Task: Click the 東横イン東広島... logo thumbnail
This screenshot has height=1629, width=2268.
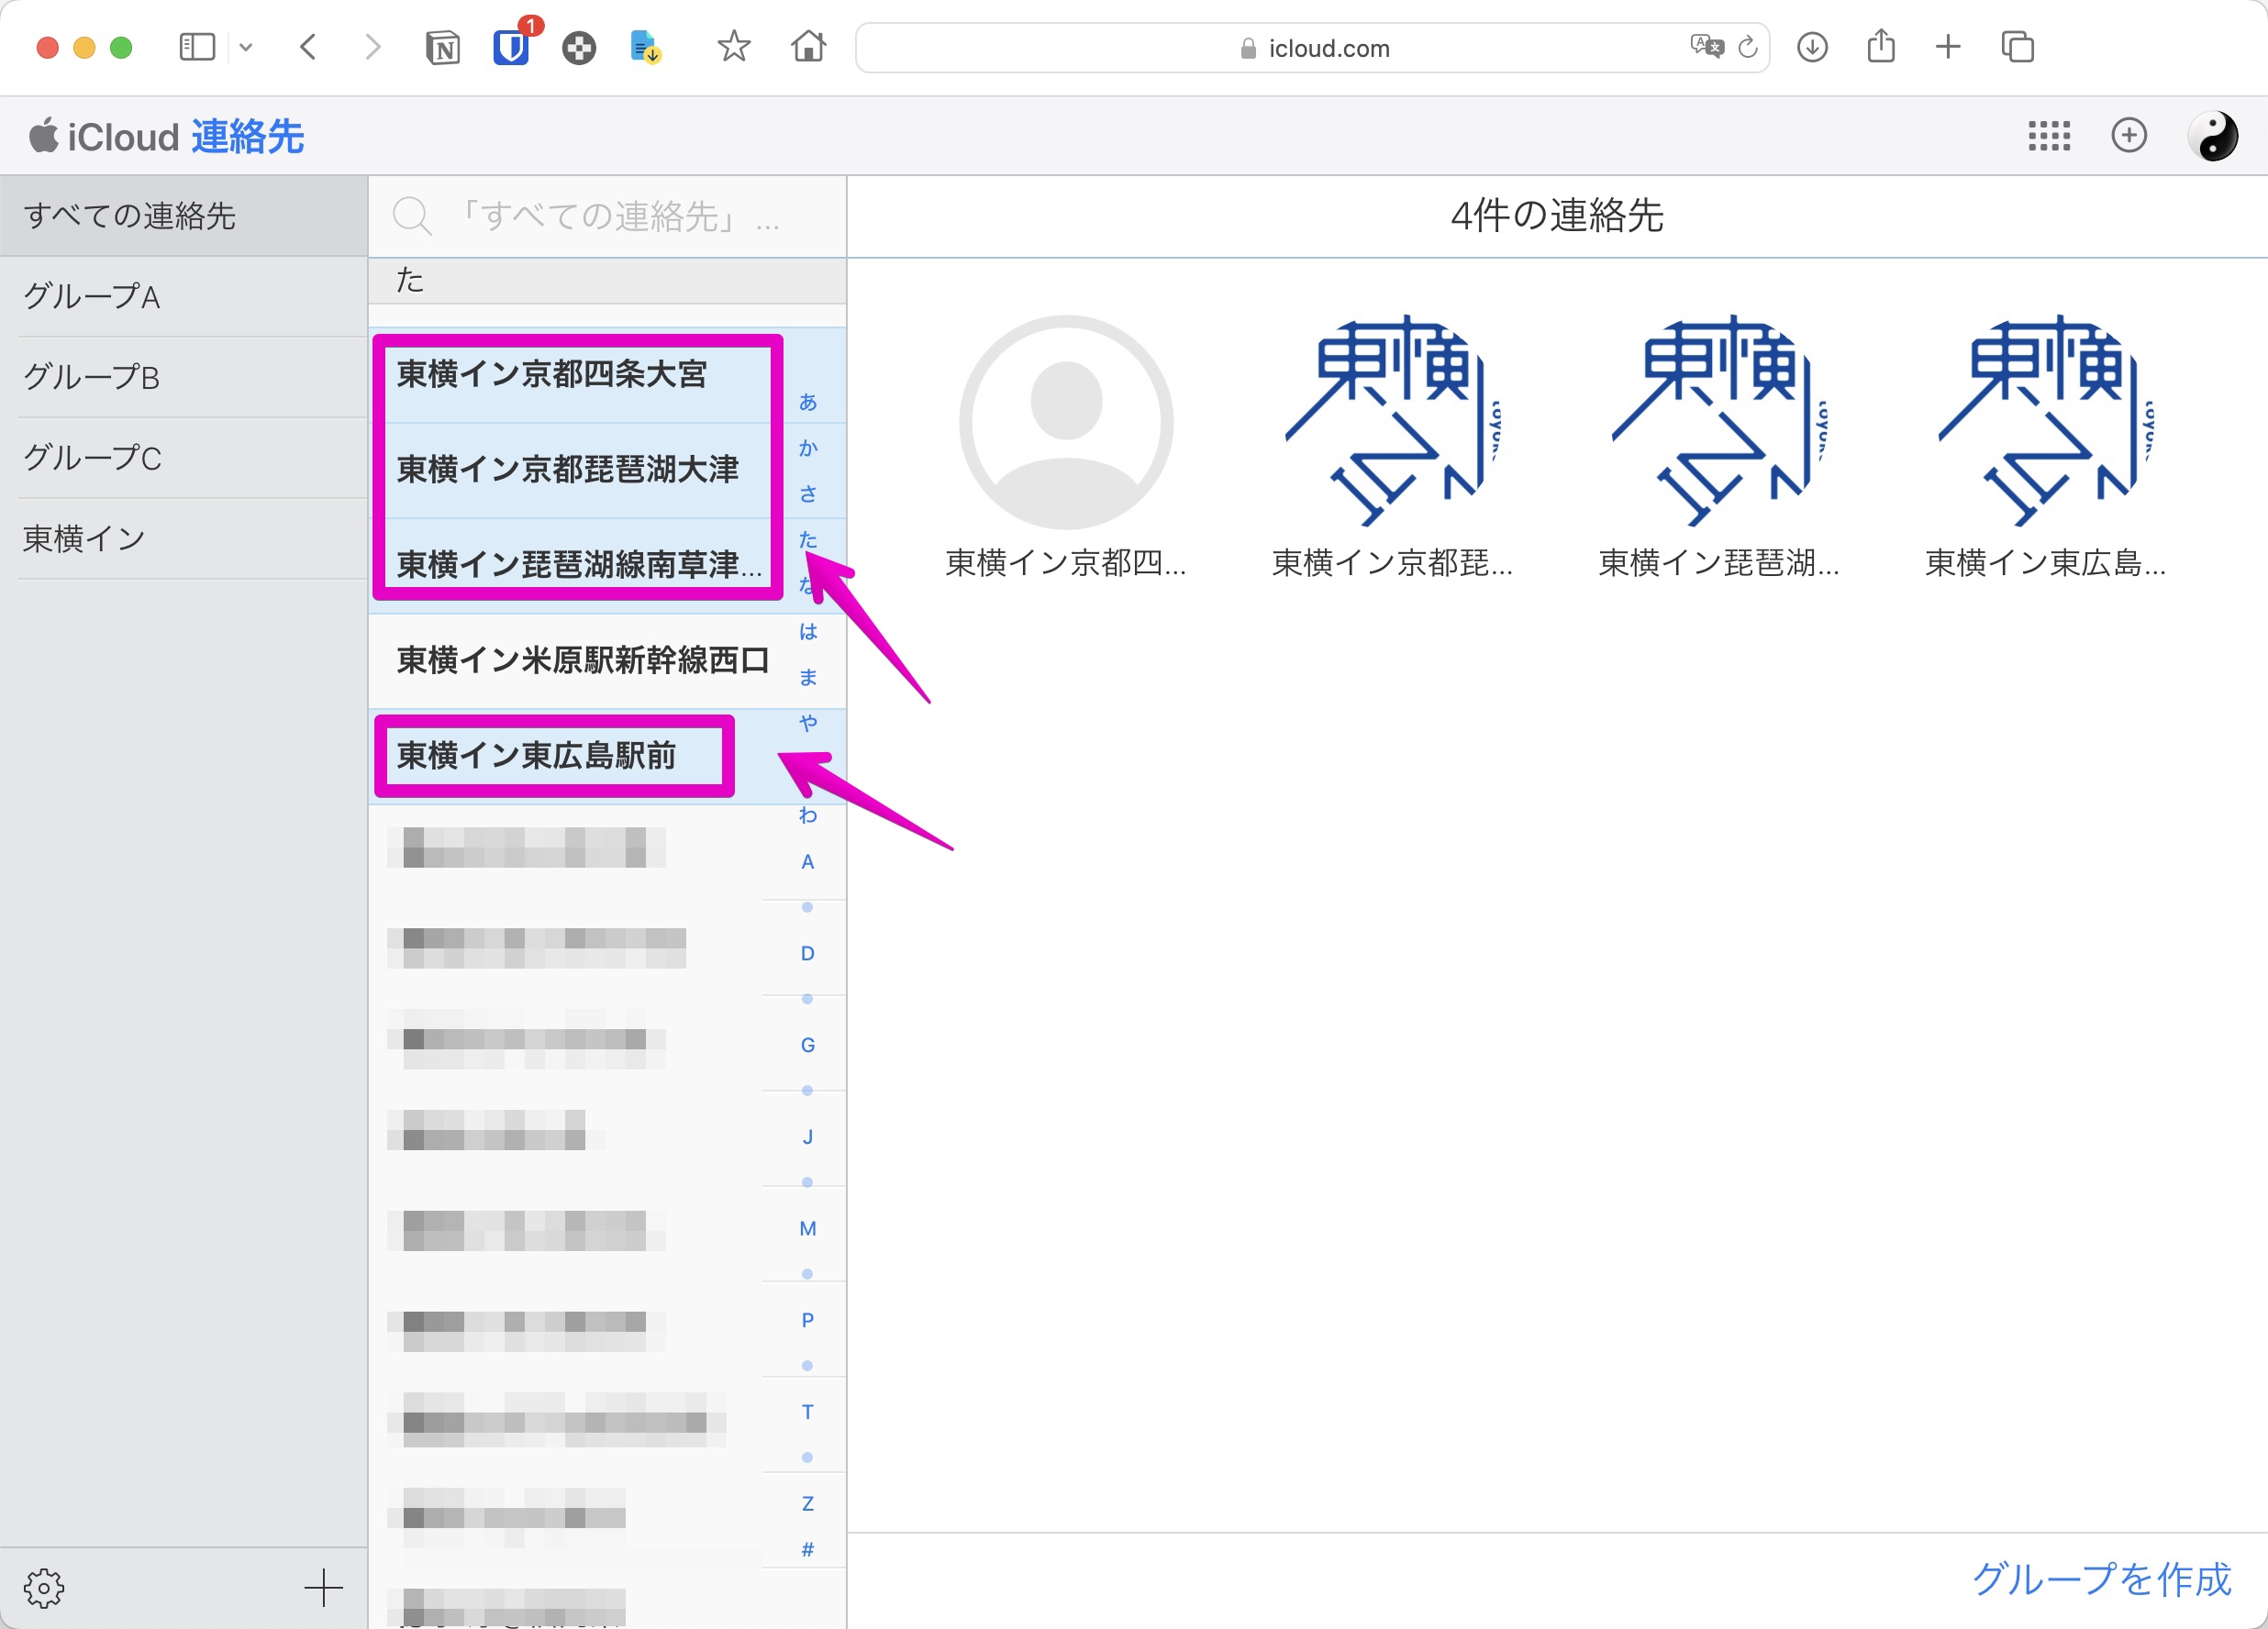Action: (x=2045, y=422)
